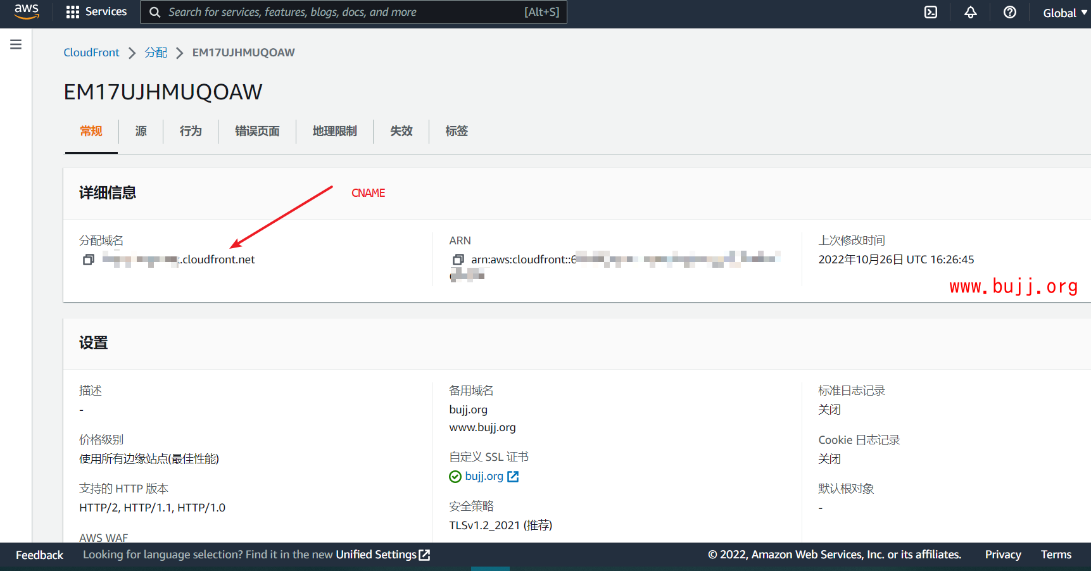
Task: Select the cloudfront.net domain text
Action: (218, 260)
